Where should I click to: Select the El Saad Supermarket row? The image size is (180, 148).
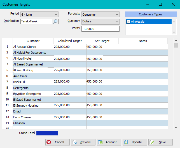point(90,100)
